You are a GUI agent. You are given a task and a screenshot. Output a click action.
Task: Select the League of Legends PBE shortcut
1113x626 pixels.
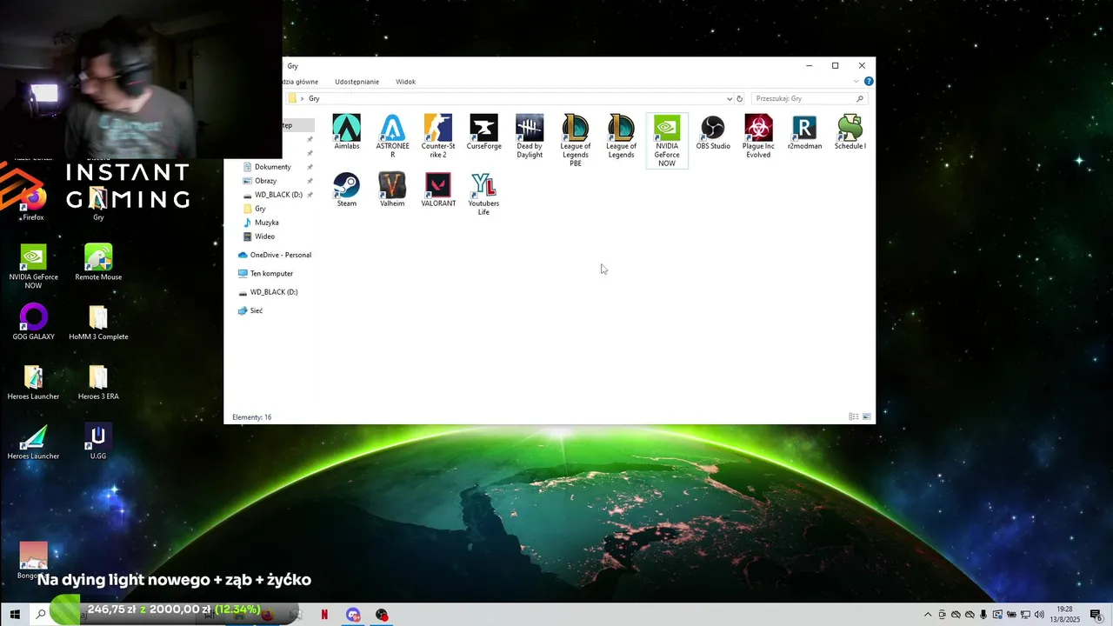(576, 141)
